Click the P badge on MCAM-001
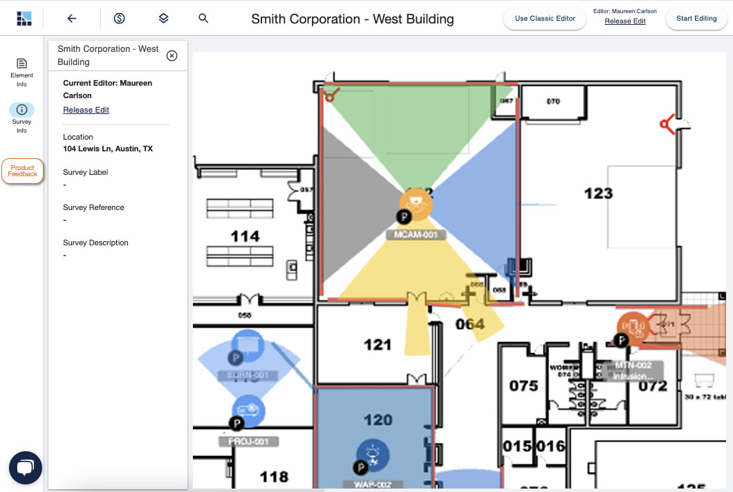This screenshot has width=733, height=492. pos(404,216)
